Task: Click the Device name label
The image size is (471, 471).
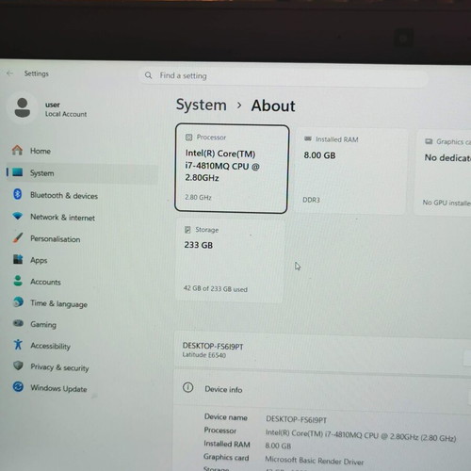Action: (225, 417)
